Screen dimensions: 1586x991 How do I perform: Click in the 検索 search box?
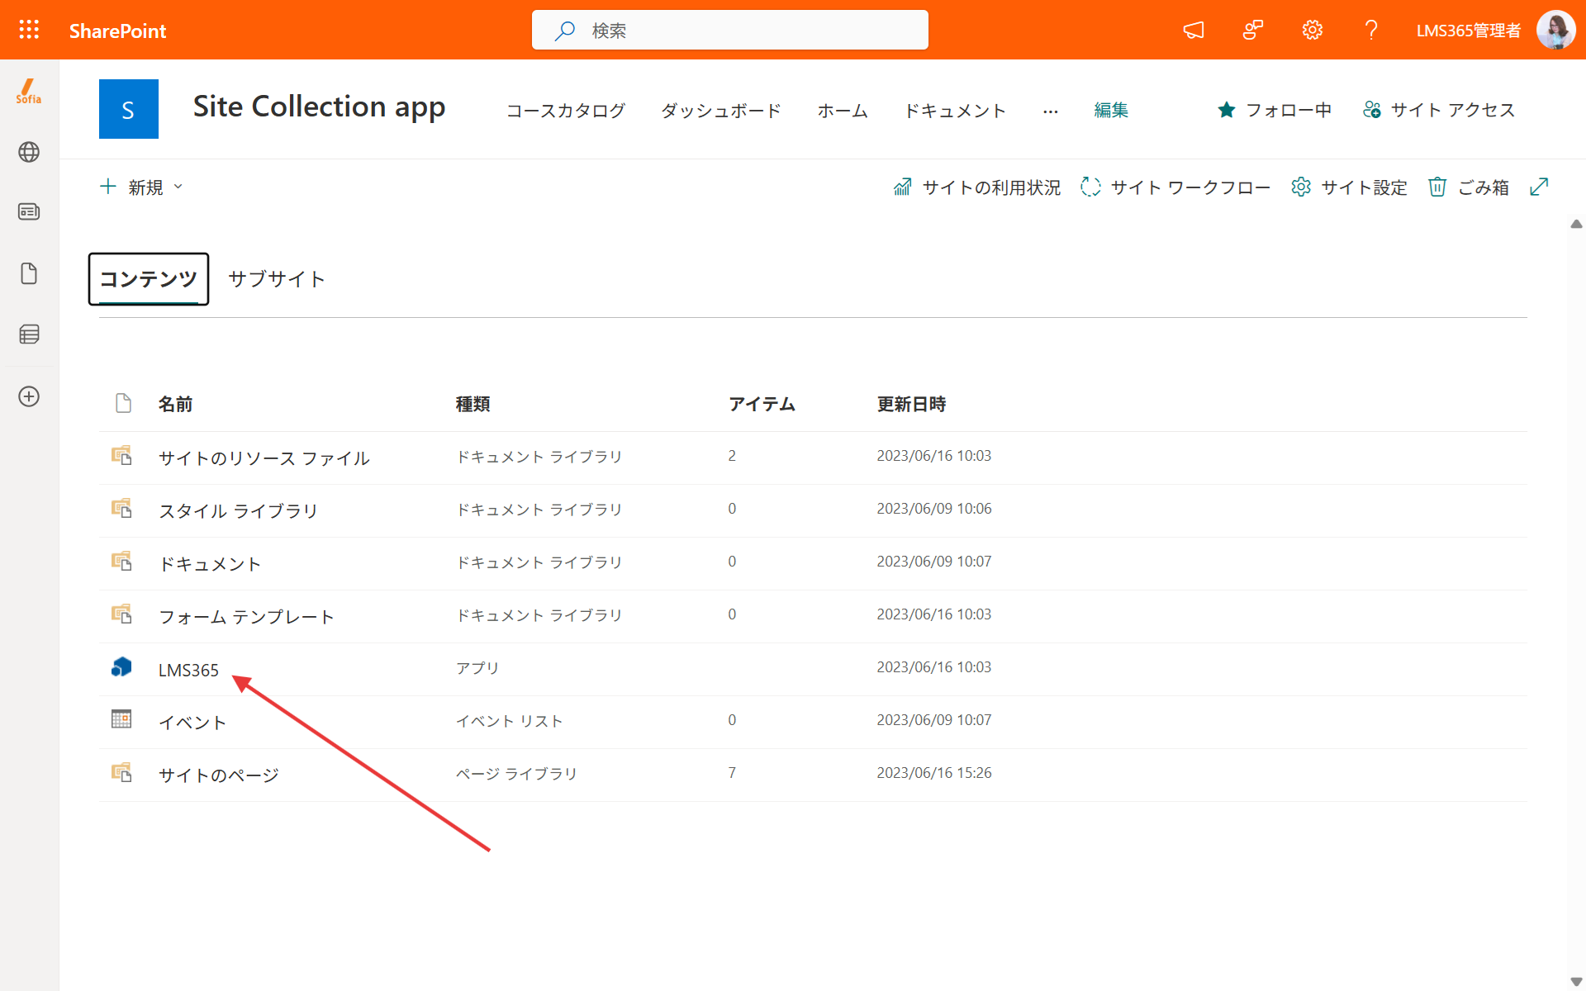click(730, 30)
